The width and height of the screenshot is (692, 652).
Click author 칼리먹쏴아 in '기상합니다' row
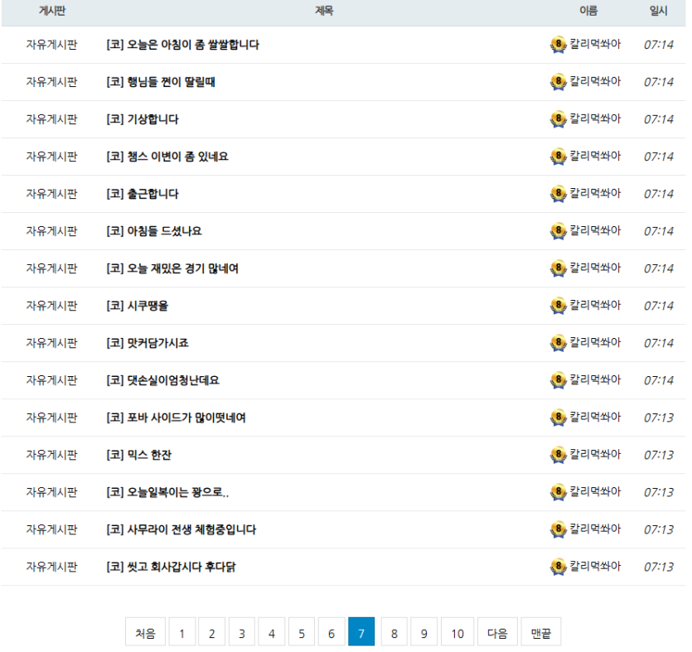[x=595, y=118]
